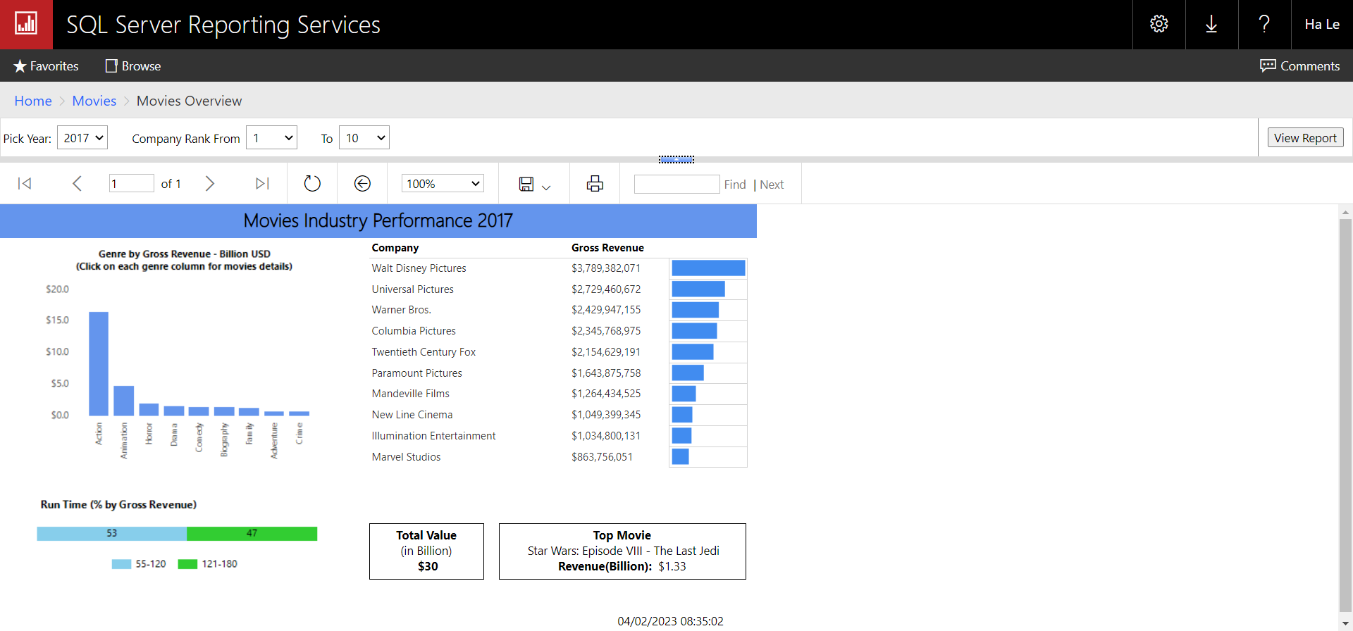Open the Favorites tab
1353x631 pixels.
46,66
